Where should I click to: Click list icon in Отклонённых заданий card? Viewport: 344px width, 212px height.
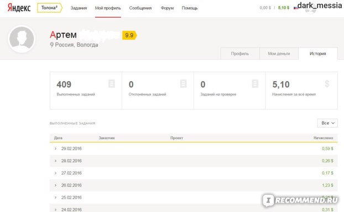point(183,84)
